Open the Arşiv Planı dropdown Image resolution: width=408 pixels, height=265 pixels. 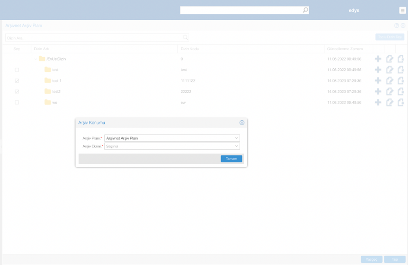[x=172, y=138]
